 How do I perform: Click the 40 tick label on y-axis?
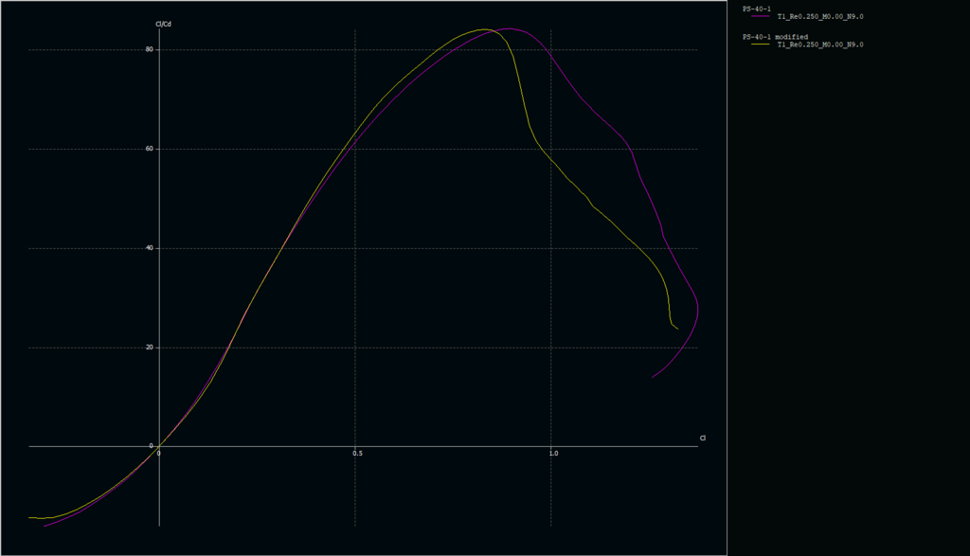[x=150, y=248]
